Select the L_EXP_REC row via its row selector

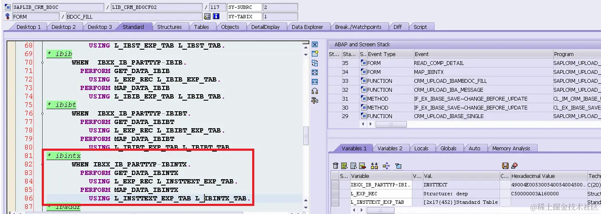click(335, 194)
